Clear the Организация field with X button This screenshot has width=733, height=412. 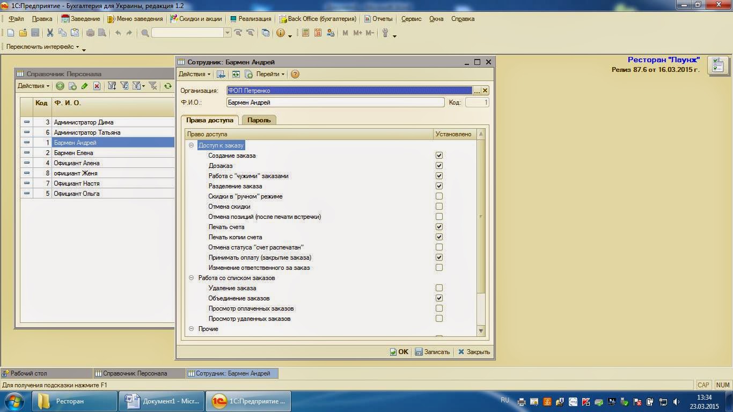(x=485, y=91)
